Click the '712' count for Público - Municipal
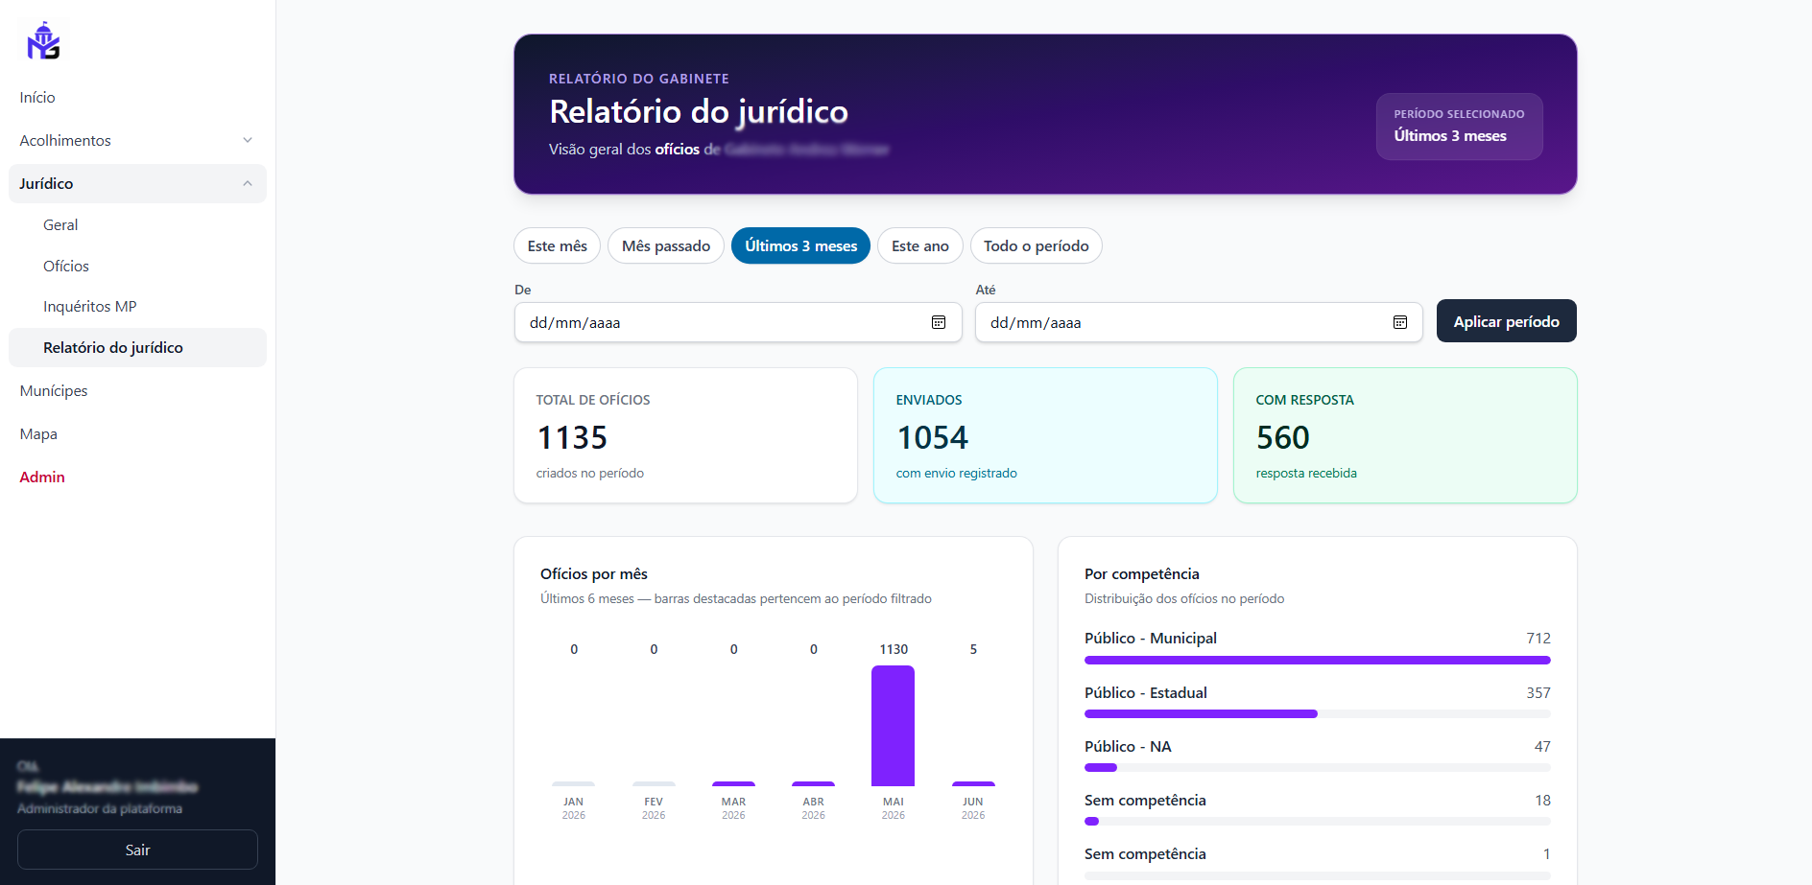Screen dimensions: 1812x885 tap(1538, 638)
